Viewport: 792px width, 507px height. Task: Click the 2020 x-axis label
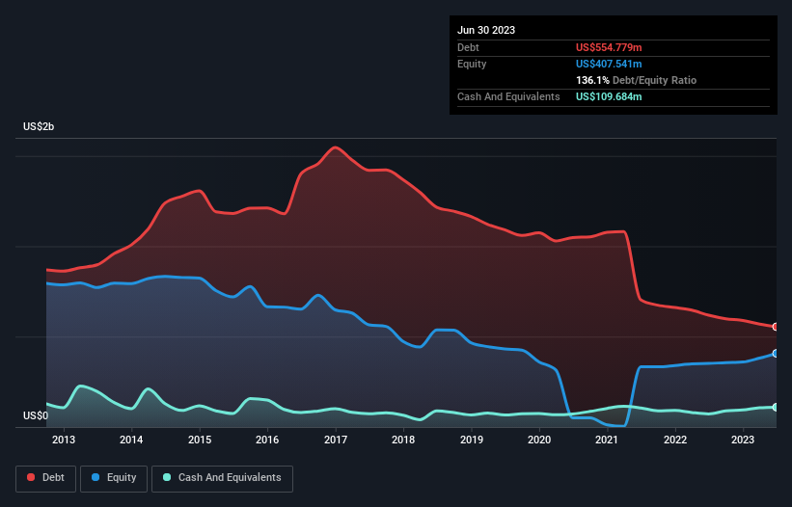pos(539,440)
